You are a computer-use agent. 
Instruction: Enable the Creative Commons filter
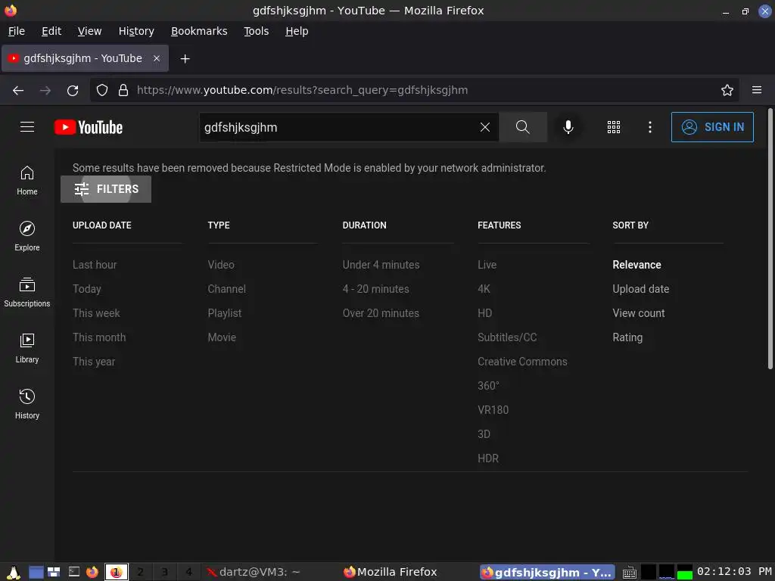tap(522, 362)
